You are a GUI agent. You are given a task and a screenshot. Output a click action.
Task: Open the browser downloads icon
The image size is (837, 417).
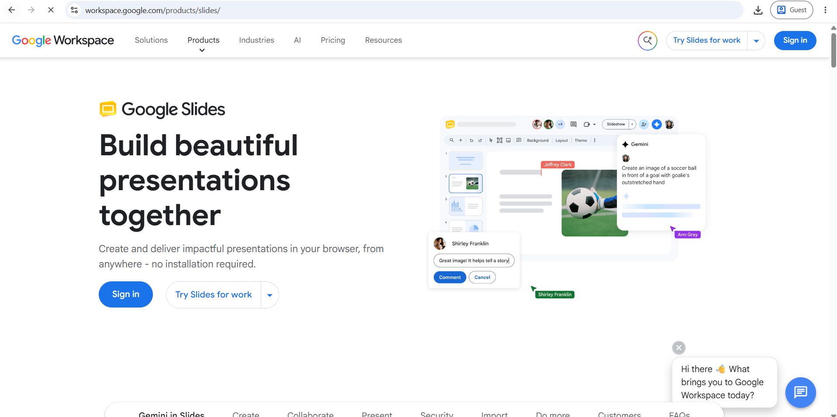pyautogui.click(x=758, y=10)
